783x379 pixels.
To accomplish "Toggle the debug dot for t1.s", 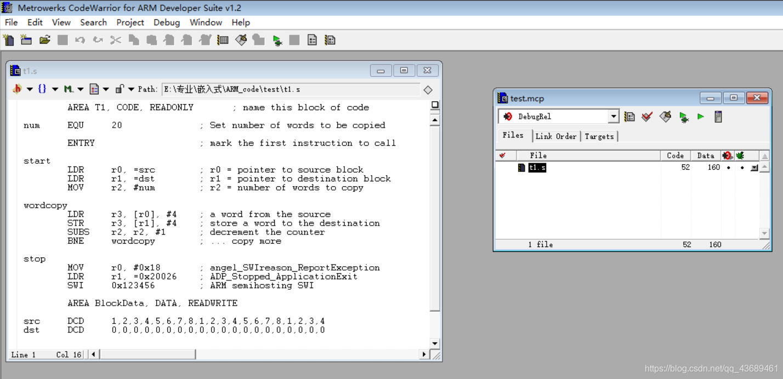I will [742, 168].
